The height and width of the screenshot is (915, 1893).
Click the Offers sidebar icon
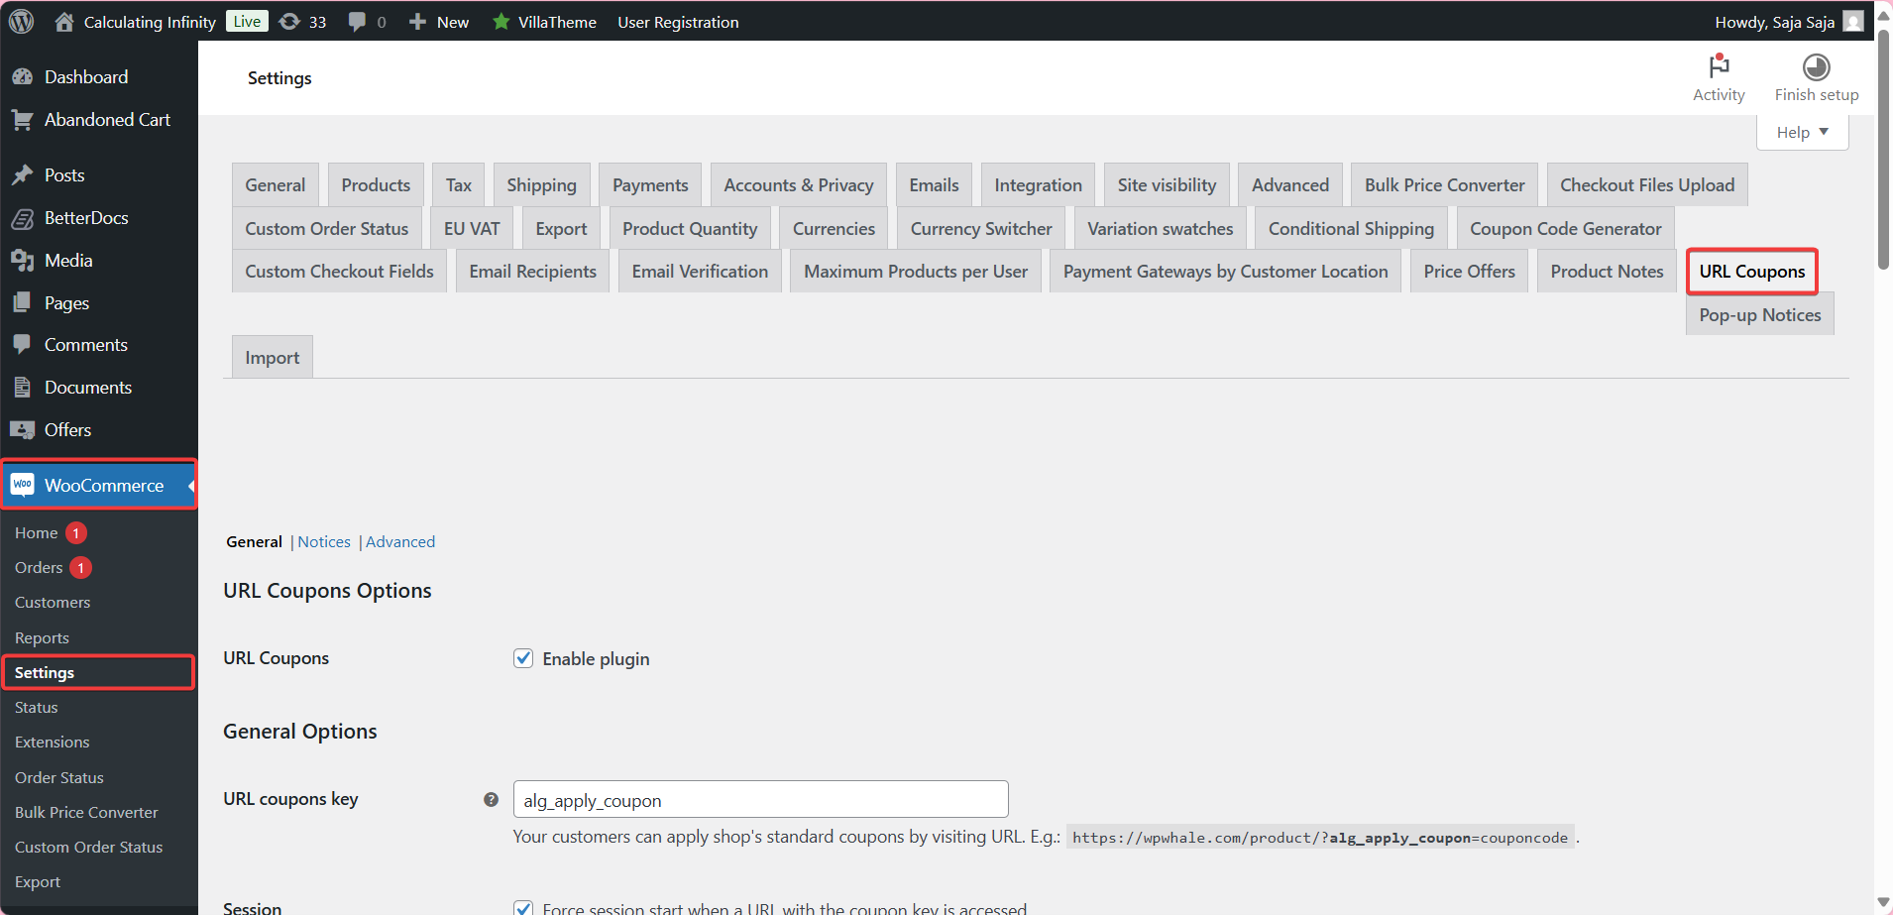pyautogui.click(x=22, y=429)
